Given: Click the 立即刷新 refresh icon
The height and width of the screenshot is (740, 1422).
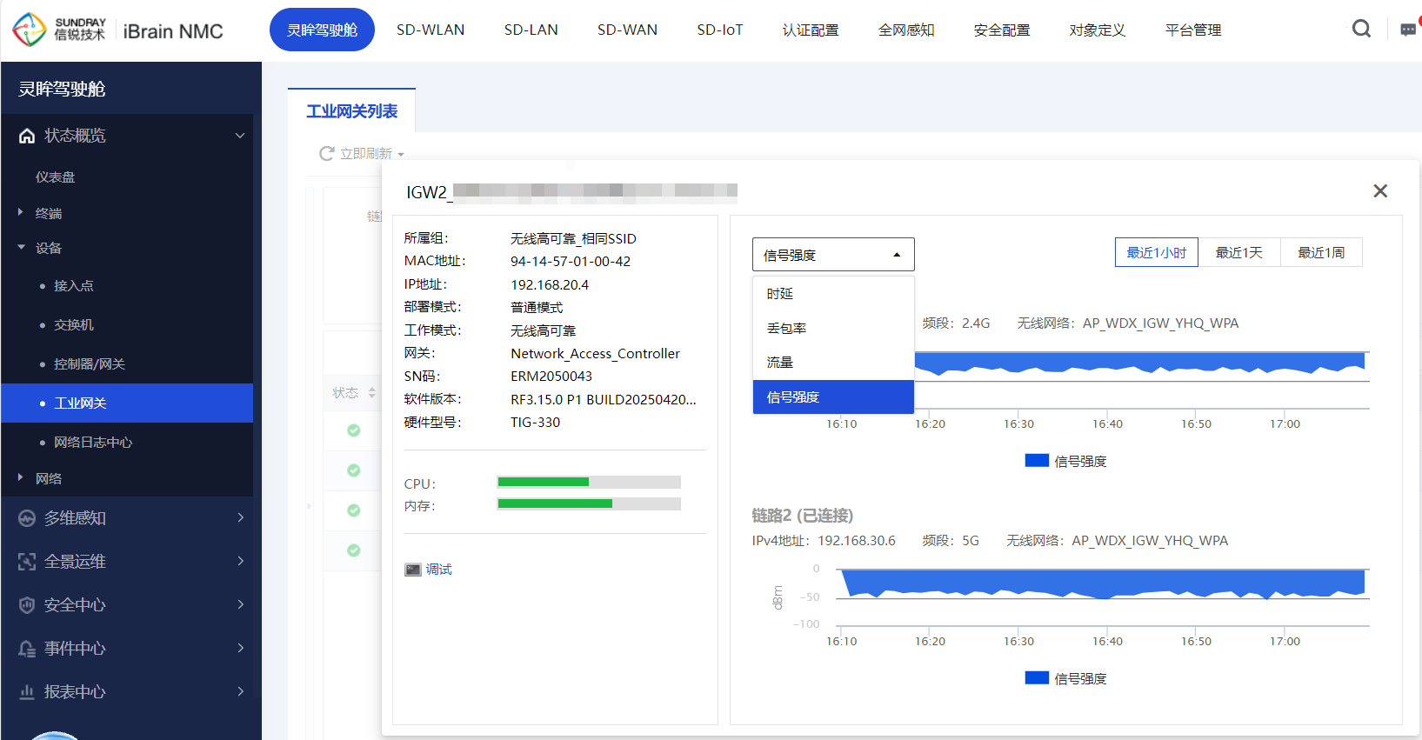Looking at the screenshot, I should 327,154.
